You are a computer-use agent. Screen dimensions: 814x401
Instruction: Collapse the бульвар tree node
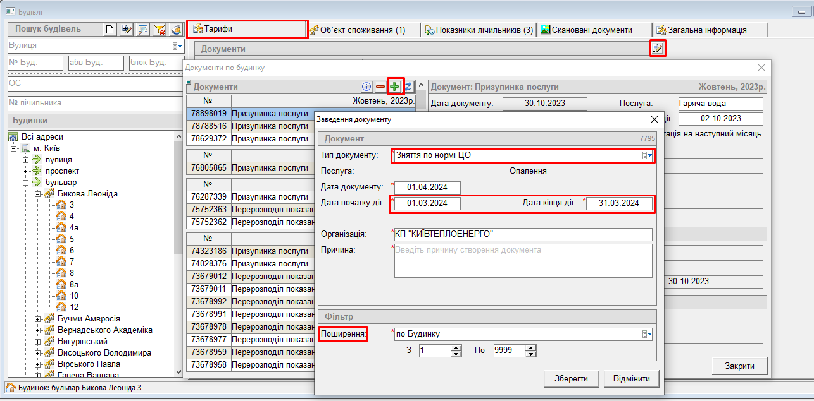pos(26,183)
